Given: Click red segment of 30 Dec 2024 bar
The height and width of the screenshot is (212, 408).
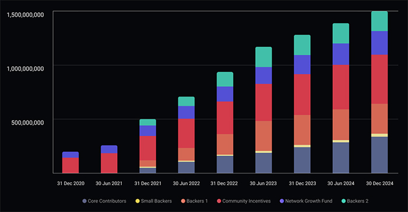Looking at the screenshot, I should click(x=379, y=79).
